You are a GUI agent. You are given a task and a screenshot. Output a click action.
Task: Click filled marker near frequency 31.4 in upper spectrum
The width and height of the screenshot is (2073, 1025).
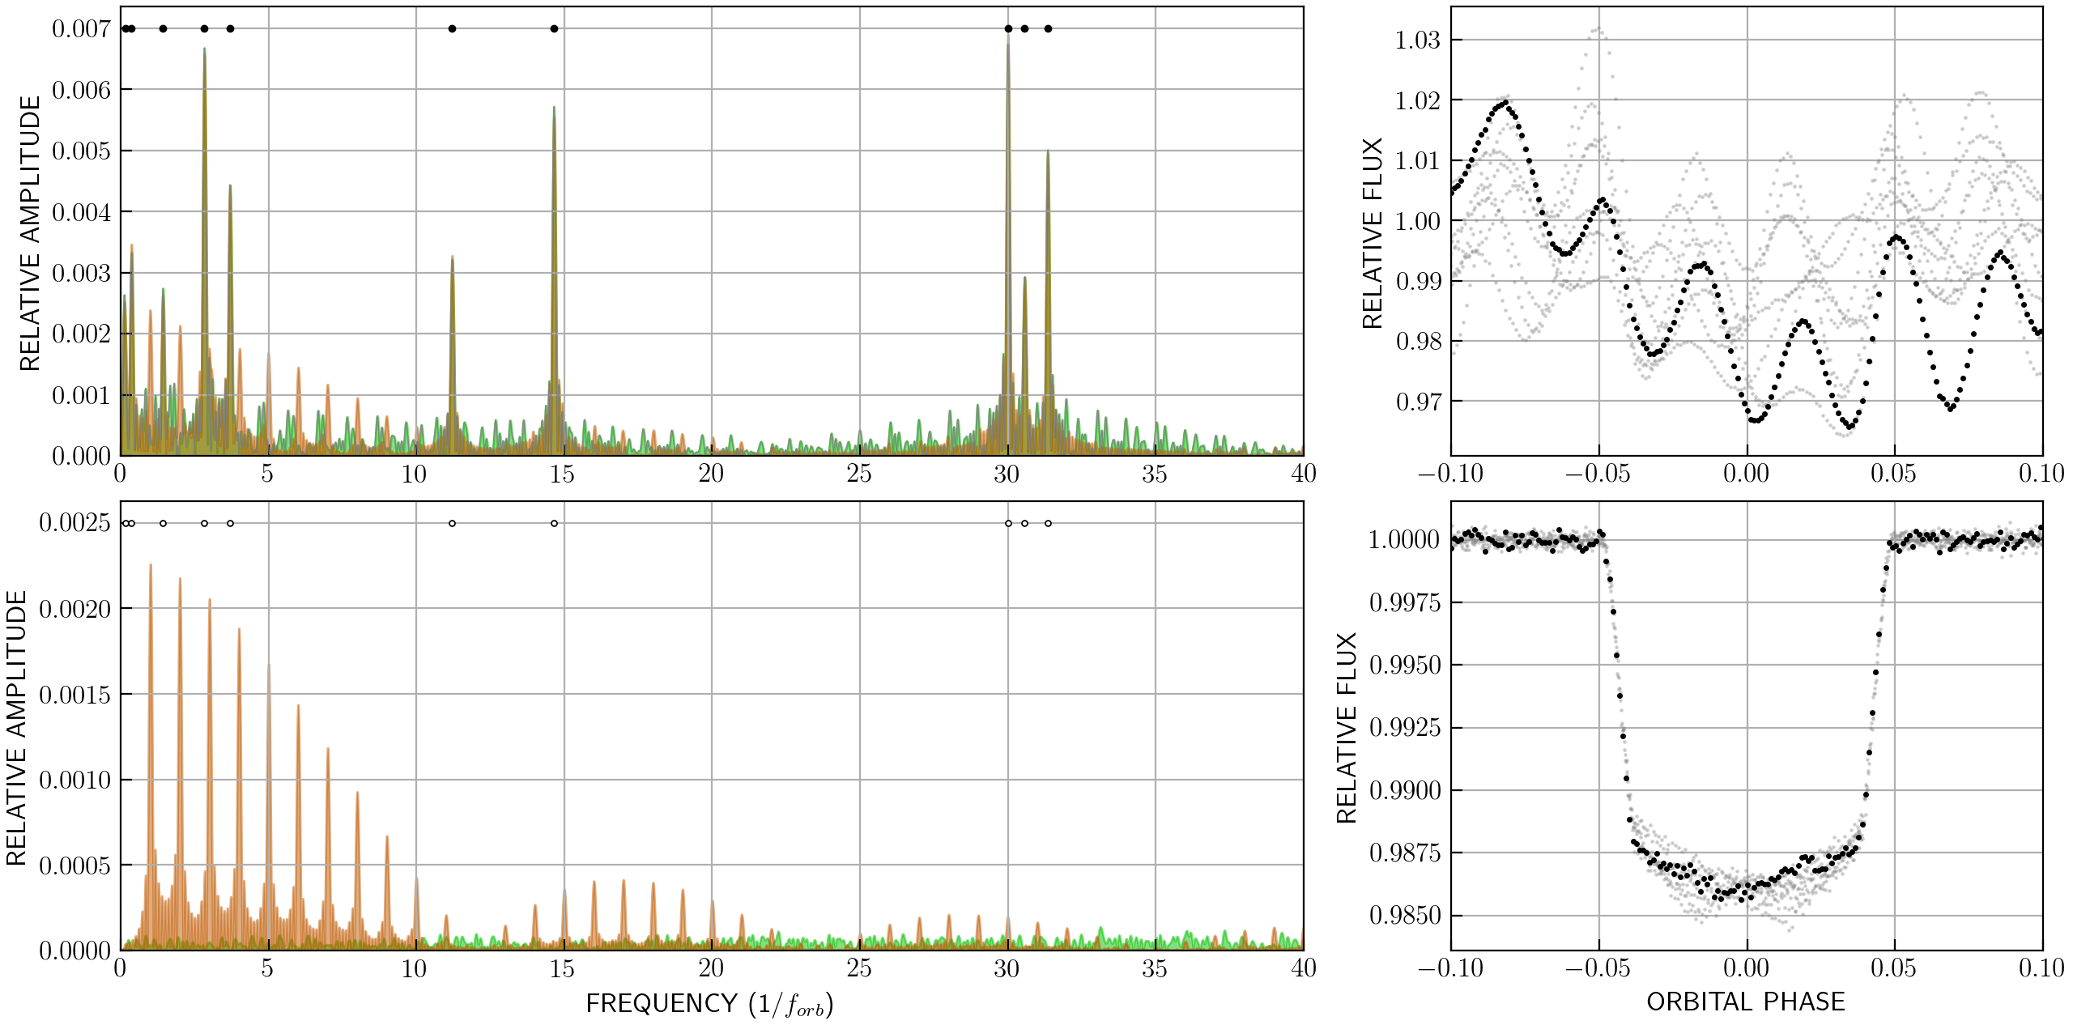(x=1048, y=29)
